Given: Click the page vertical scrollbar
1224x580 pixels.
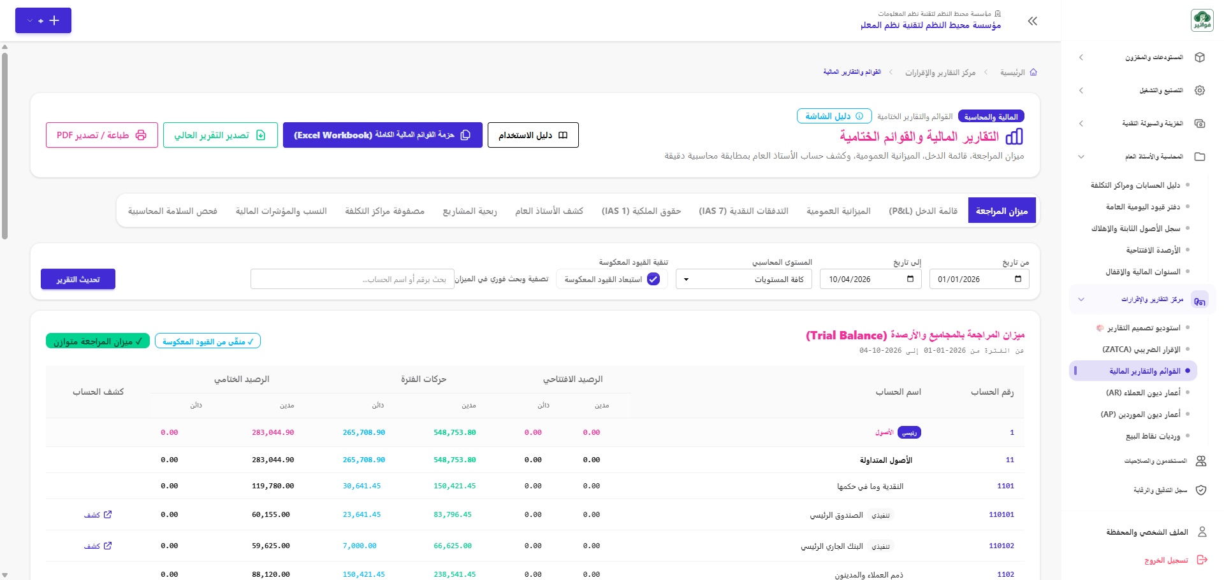Looking at the screenshot, I should 5,146.
